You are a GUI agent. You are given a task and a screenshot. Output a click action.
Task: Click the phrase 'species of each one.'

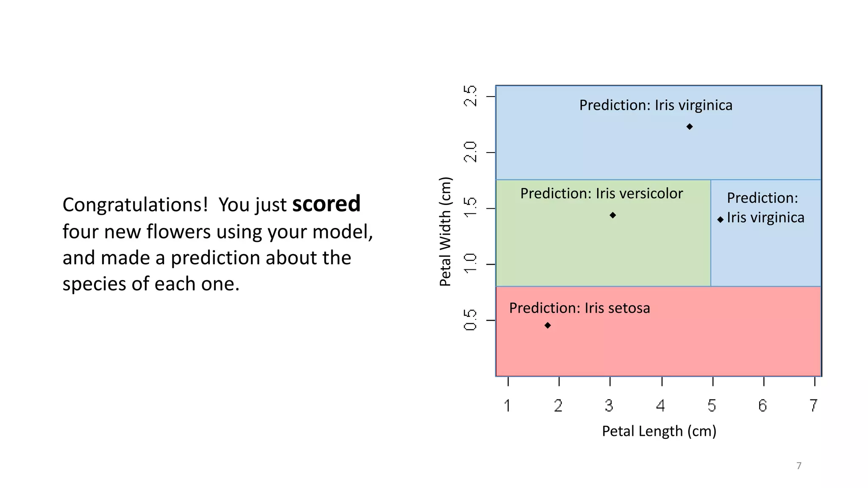[x=151, y=284]
